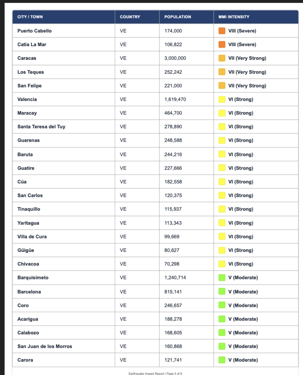Select the Los Teques city name
Screen dimensions: 303x375
31,72
